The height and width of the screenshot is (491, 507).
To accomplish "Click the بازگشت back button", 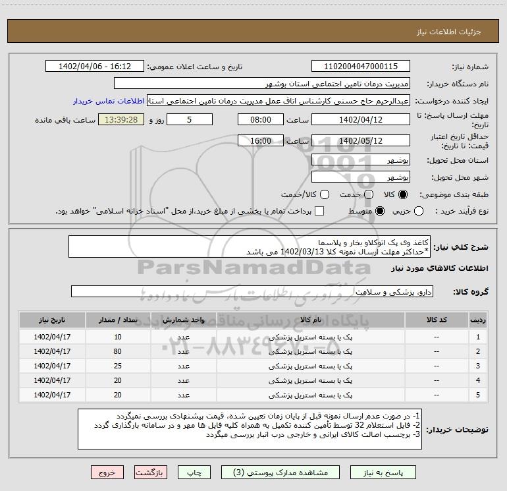I will point(151,473).
